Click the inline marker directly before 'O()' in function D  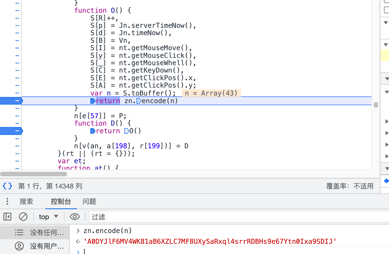tap(127, 131)
